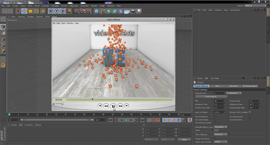Screen dimensions: 270x145
Task: Open the Window menu in the video-effects player
Action: pos(70,23)
